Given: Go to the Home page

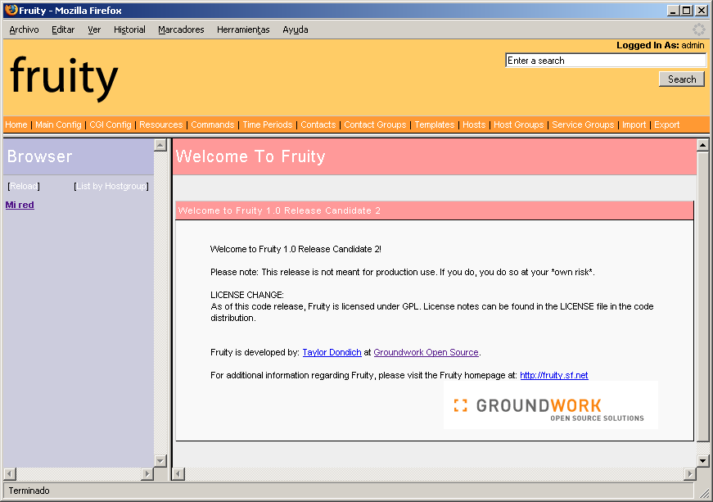Looking at the screenshot, I should (16, 124).
